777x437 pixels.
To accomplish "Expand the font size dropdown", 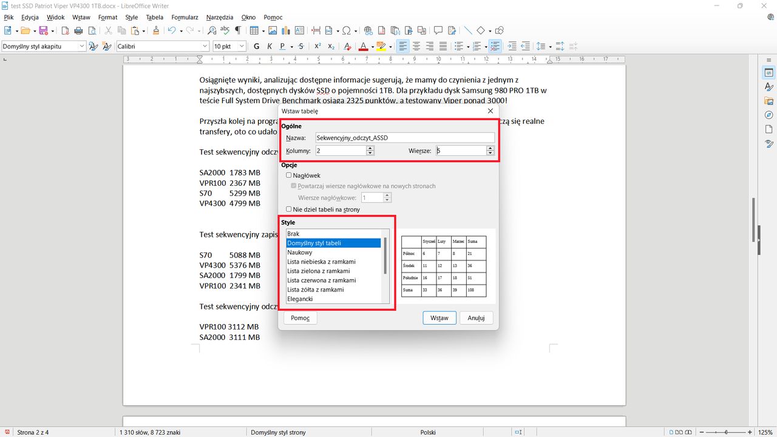I will click(x=243, y=46).
